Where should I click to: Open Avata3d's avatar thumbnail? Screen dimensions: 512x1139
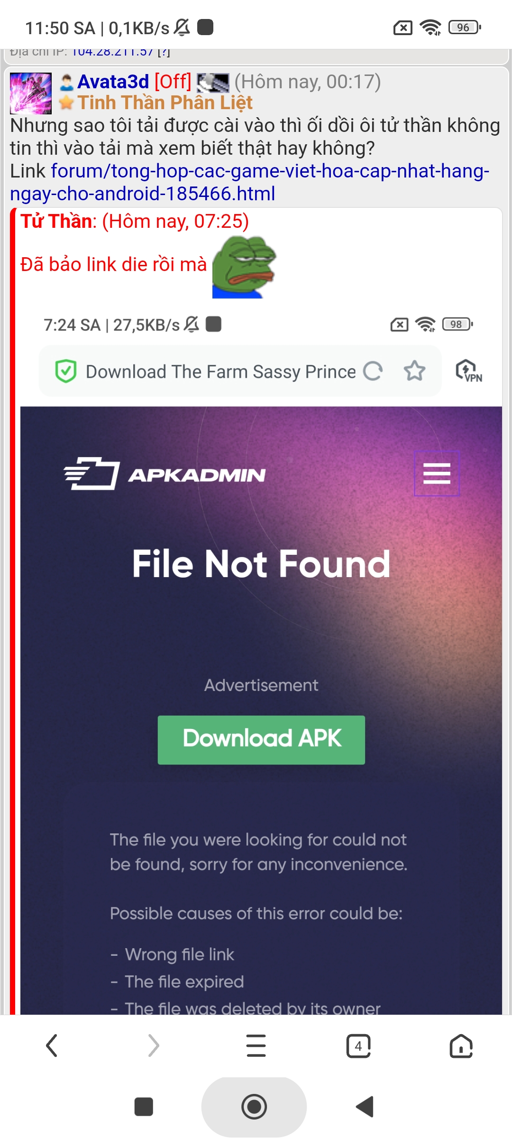point(31,93)
